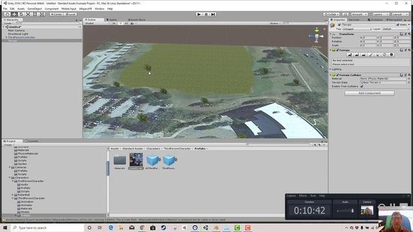Select the Place Trees terrain tool
The width and height of the screenshot is (413, 232).
pos(378,55)
